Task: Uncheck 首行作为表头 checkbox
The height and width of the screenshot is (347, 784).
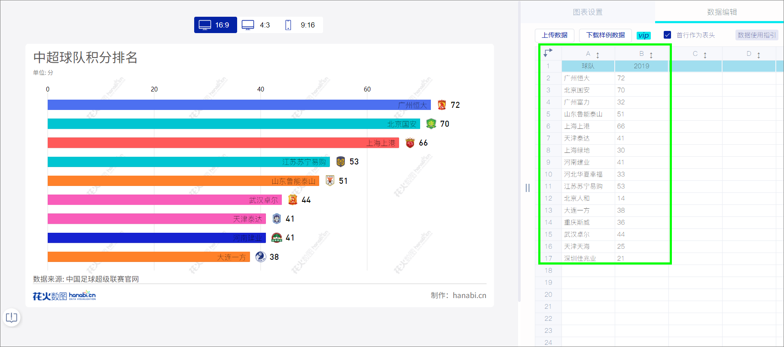Action: tap(668, 35)
